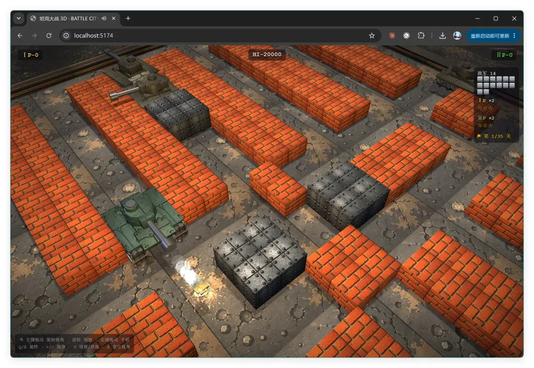Open a new browser tab
Image resolution: width=534 pixels, height=368 pixels.
point(128,18)
